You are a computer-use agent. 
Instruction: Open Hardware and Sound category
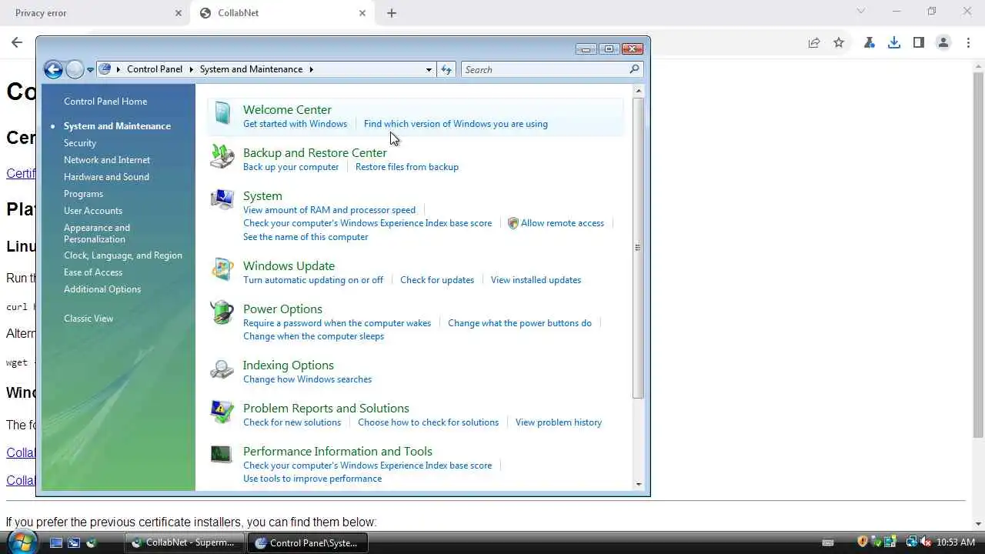(106, 177)
